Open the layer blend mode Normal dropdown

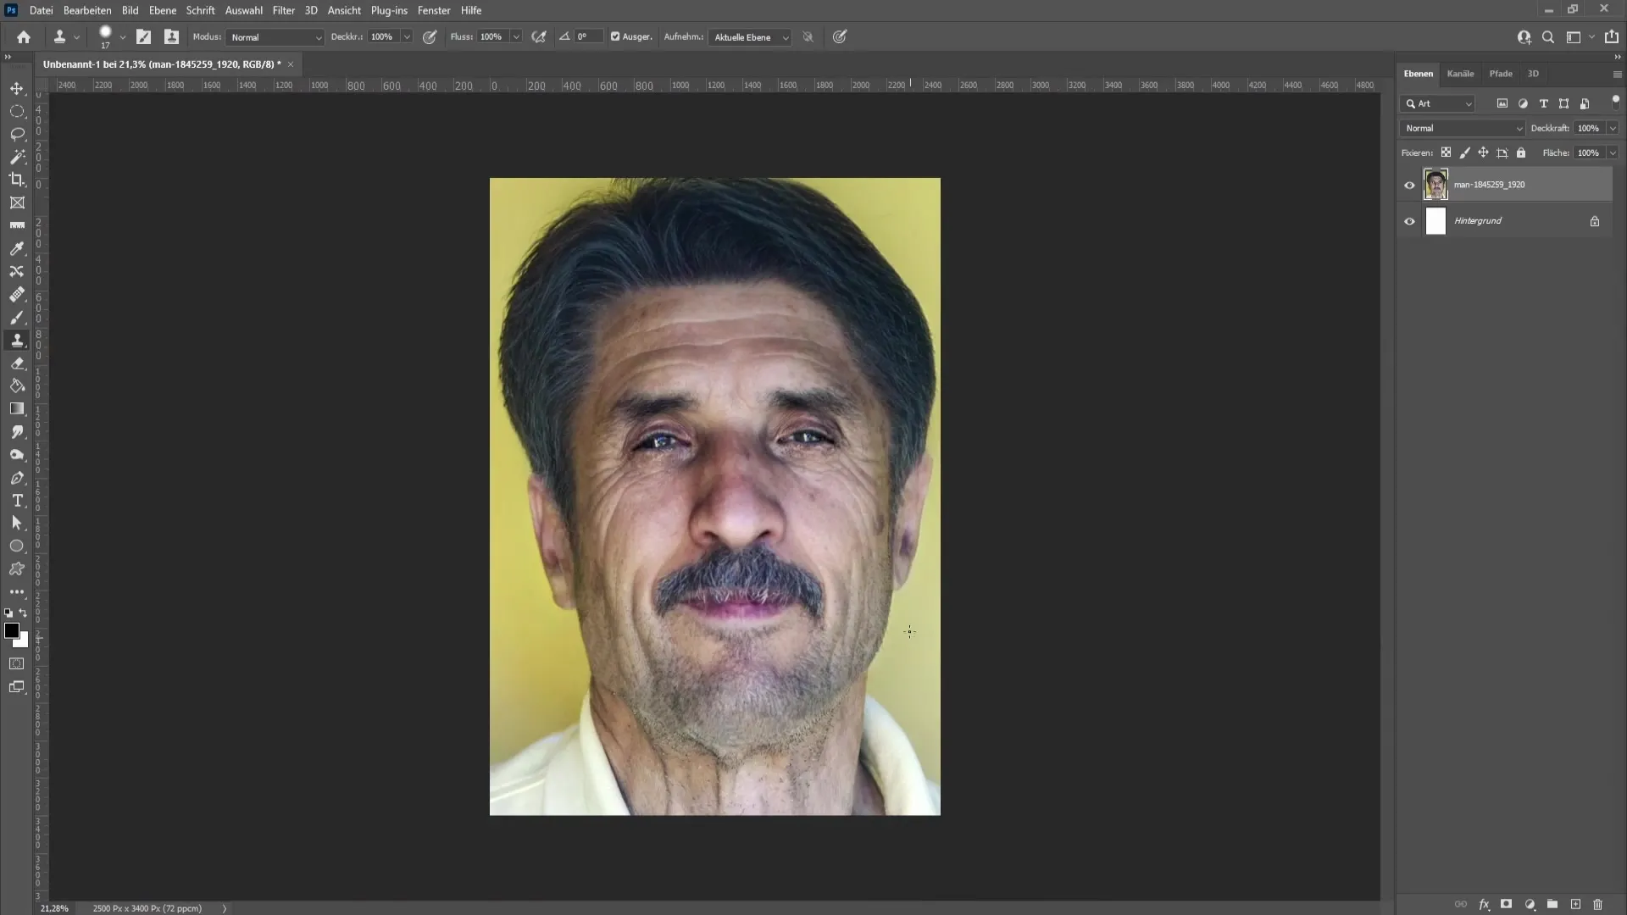click(x=1463, y=128)
